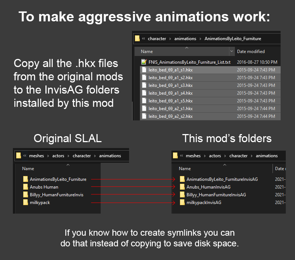Click the folder icon of AnimationsByLeito_Furniture in Original SLAL list
295x260 pixels.
[25, 179]
